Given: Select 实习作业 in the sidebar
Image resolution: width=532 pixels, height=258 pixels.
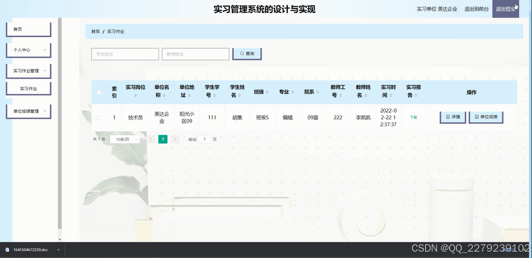Looking at the screenshot, I should [28, 88].
